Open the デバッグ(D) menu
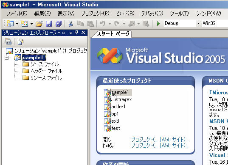This screenshot has height=165, width=228. pyautogui.click(x=152, y=14)
